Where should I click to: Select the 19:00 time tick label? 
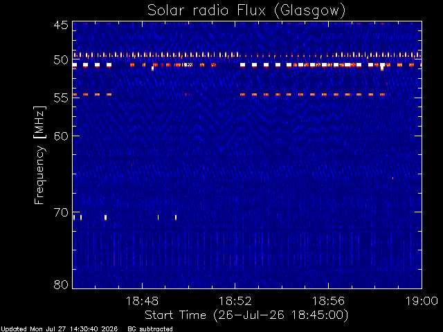tap(422, 301)
